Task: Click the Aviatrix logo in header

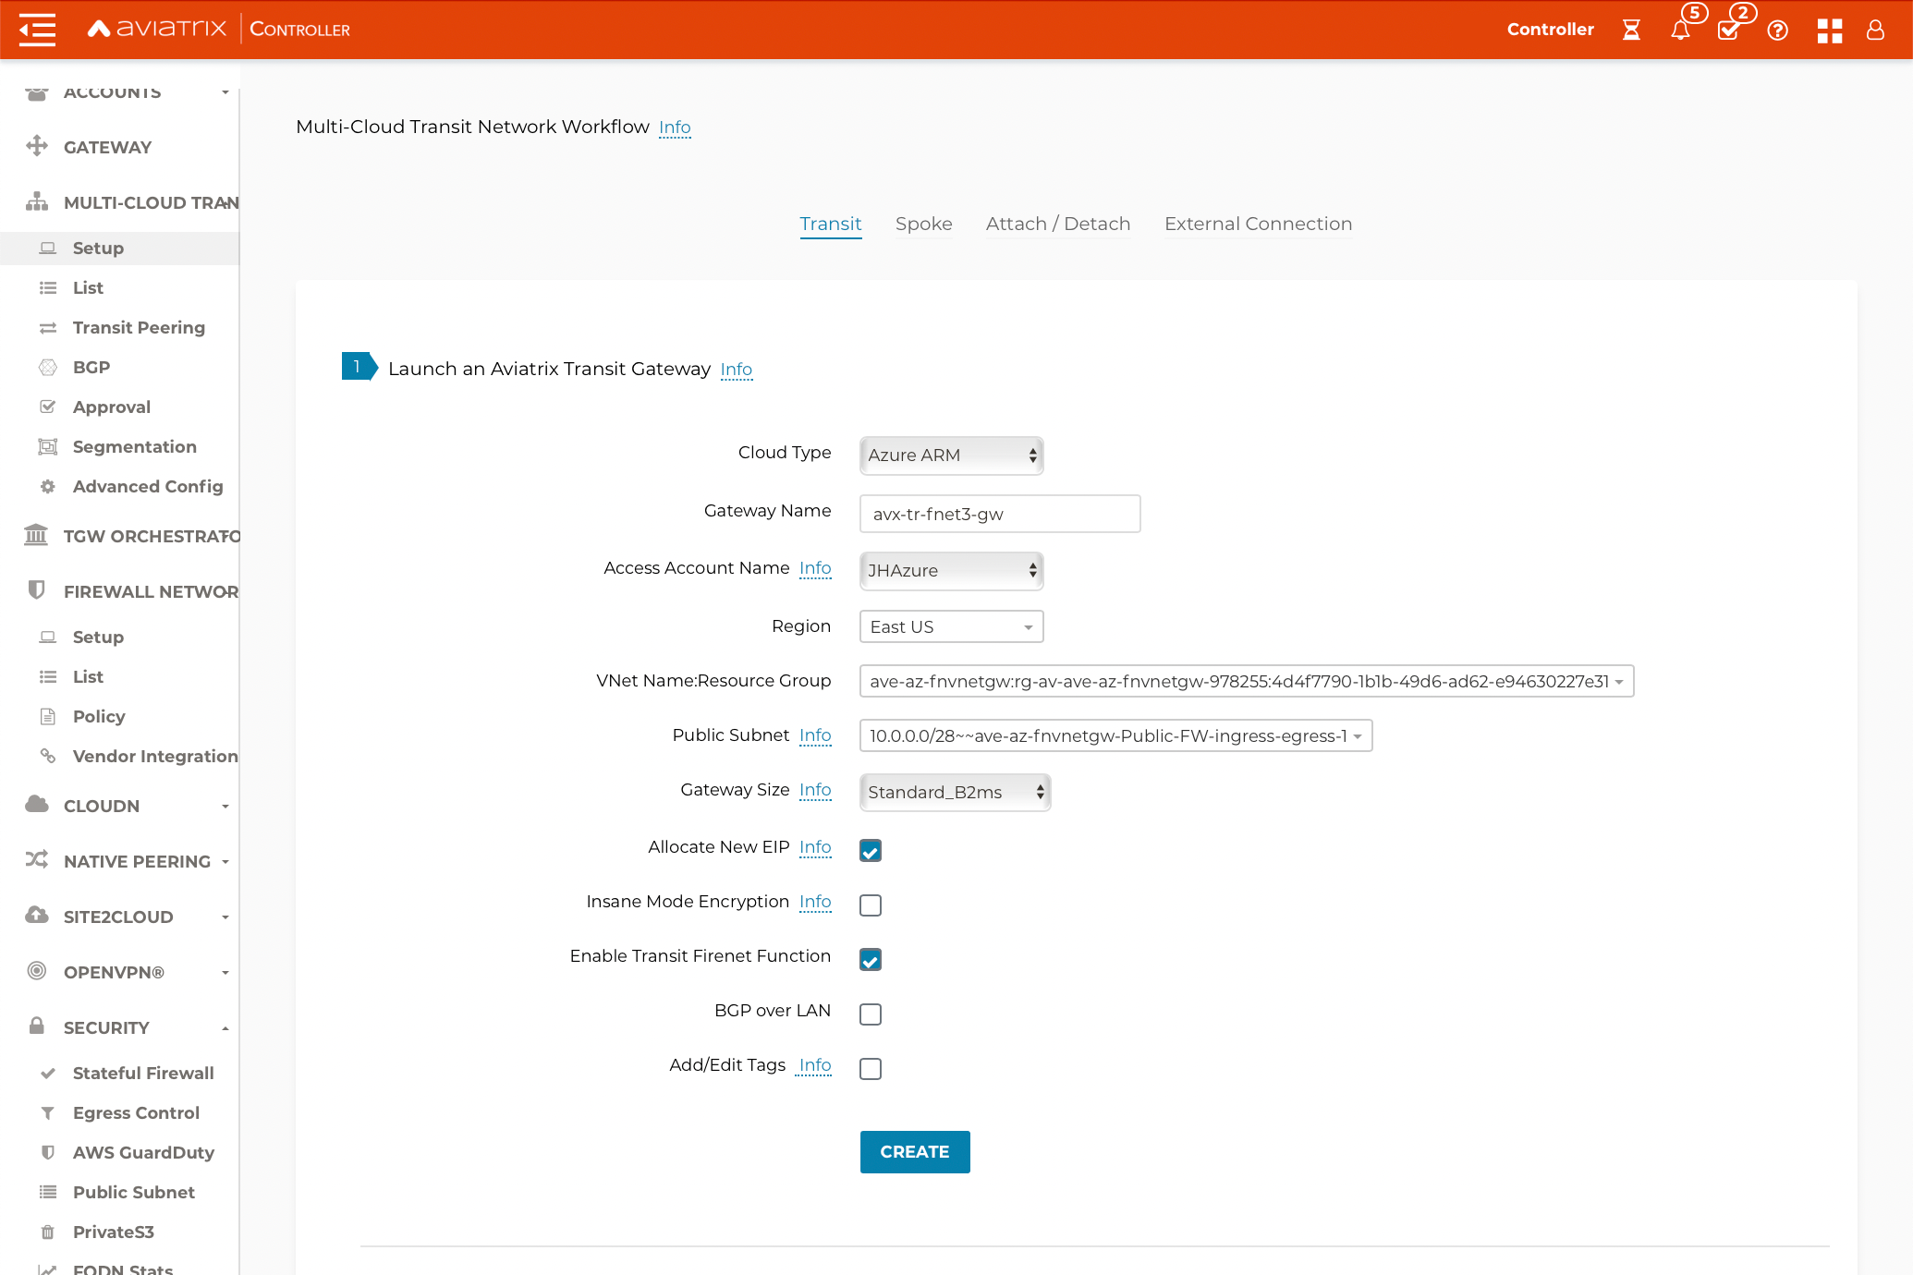Action: 157,29
